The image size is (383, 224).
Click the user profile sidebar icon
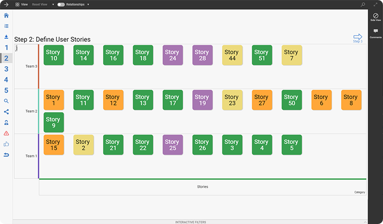pos(6,123)
